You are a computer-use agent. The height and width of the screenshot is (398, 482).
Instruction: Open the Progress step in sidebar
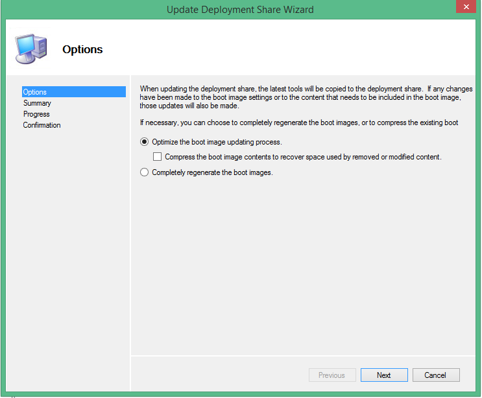36,114
